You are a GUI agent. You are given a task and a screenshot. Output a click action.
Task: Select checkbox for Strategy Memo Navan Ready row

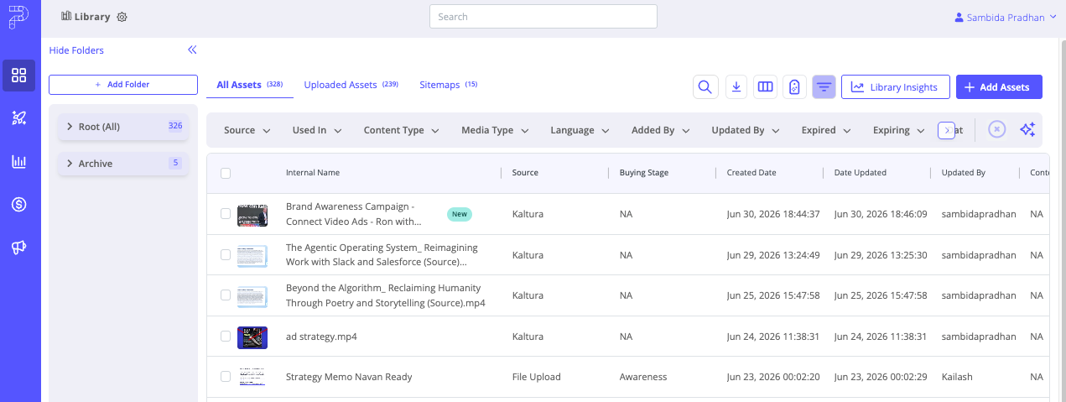pos(226,377)
